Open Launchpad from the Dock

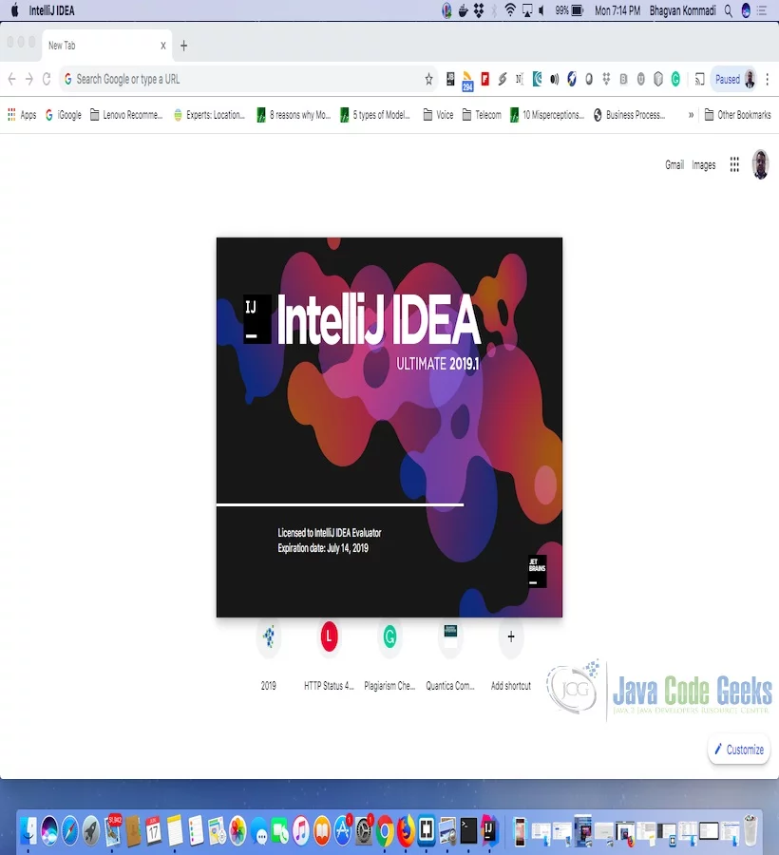coord(91,830)
